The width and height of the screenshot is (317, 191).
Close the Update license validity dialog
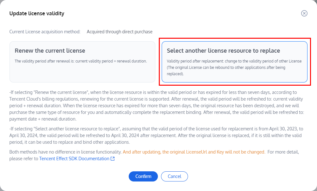click(304, 13)
